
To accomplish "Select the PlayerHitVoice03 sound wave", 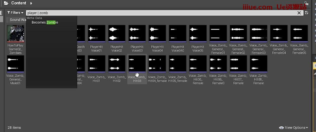I will pyautogui.click(x=137, y=34).
